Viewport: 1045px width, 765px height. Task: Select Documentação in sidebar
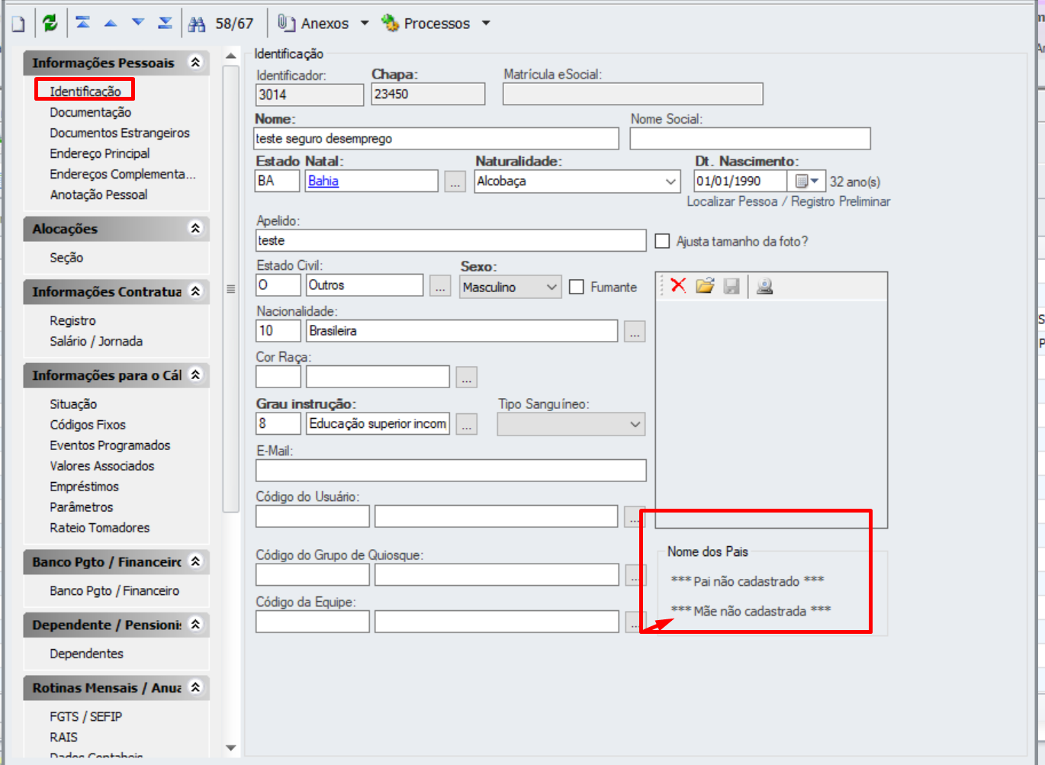(x=90, y=112)
